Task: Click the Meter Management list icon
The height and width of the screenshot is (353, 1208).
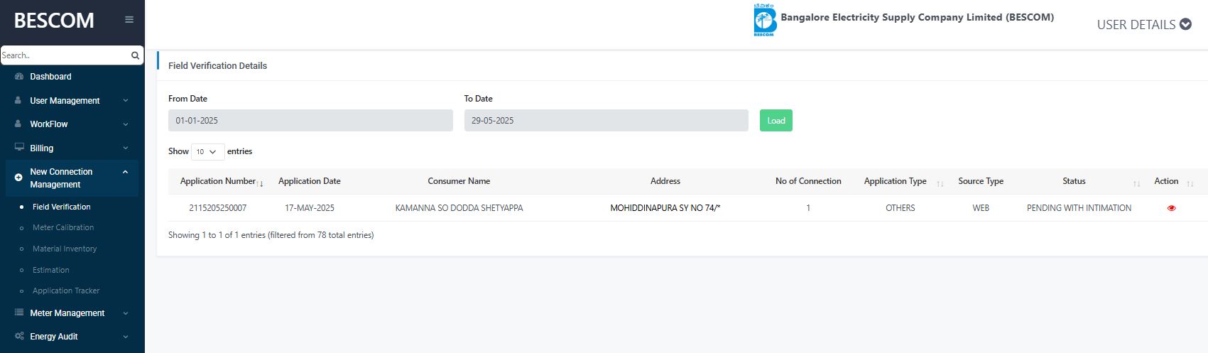Action: [19, 313]
